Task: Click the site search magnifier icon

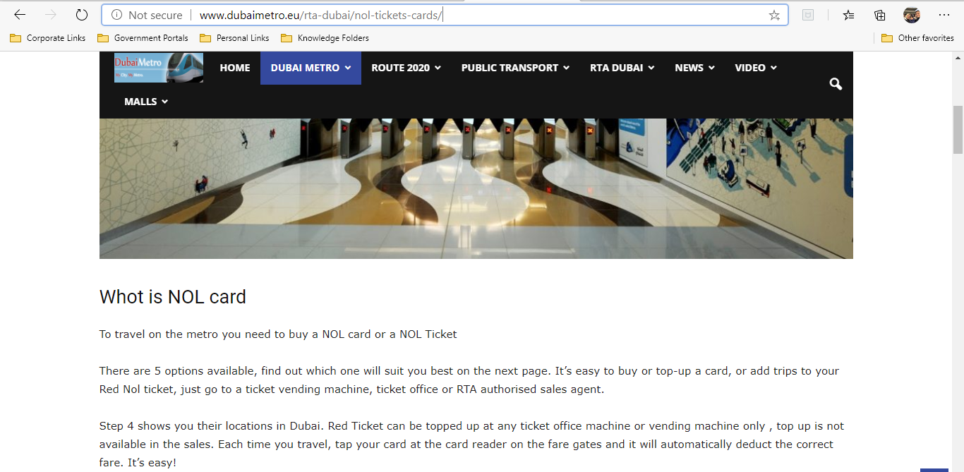Action: (x=836, y=84)
